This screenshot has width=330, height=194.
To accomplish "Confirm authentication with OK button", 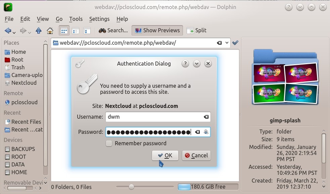I will point(165,156).
